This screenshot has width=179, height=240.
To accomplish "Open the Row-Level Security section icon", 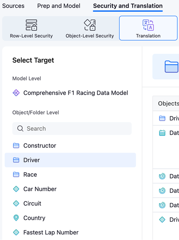I will coord(31,25).
